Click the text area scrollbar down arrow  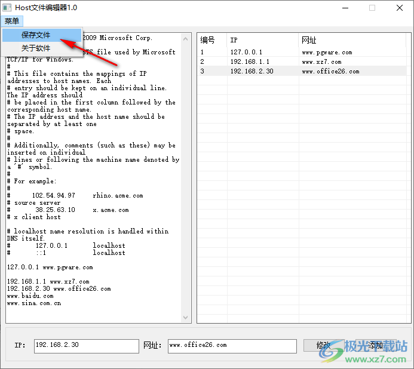point(186,318)
